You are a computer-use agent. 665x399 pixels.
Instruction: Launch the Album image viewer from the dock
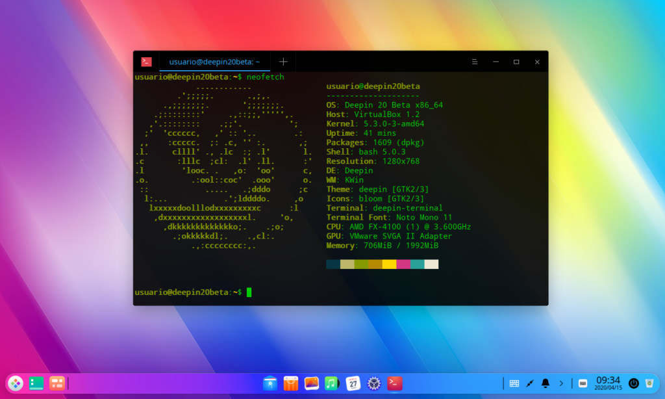click(x=311, y=383)
